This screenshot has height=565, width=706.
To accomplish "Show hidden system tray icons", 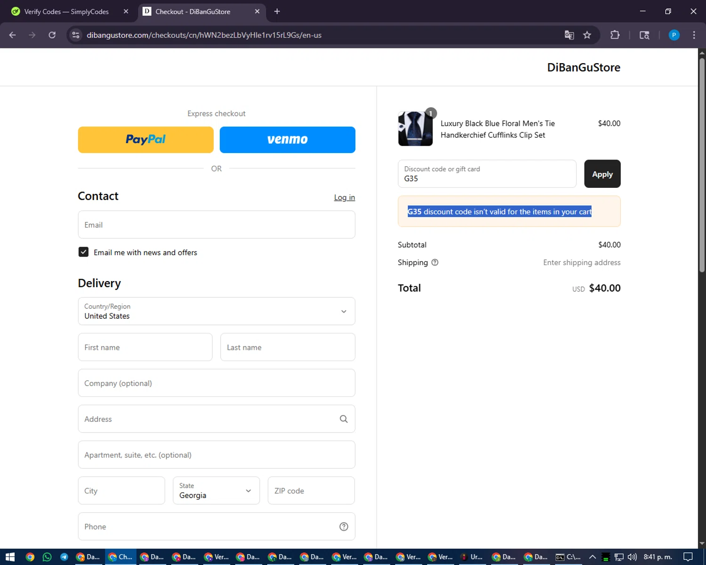I will tap(592, 557).
